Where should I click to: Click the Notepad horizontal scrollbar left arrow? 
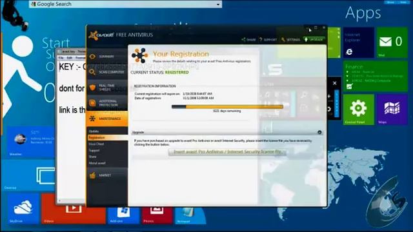pyautogui.click(x=59, y=200)
